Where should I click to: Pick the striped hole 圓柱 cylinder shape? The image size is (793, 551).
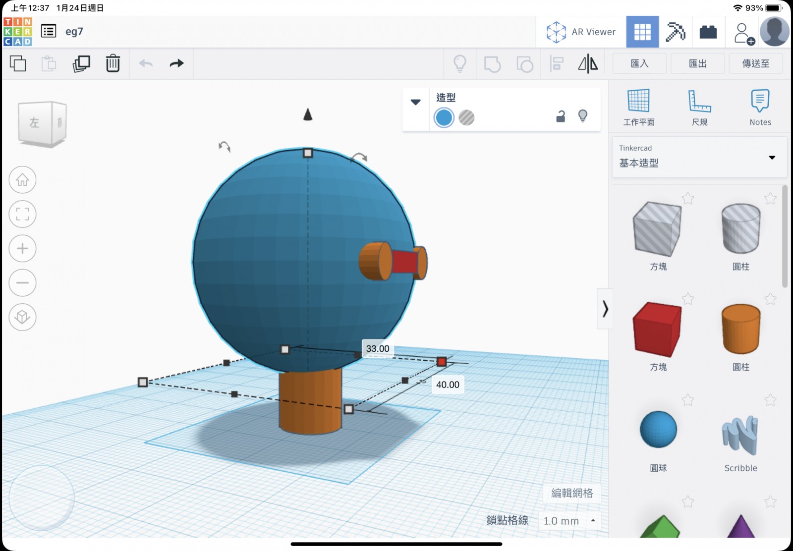point(741,229)
